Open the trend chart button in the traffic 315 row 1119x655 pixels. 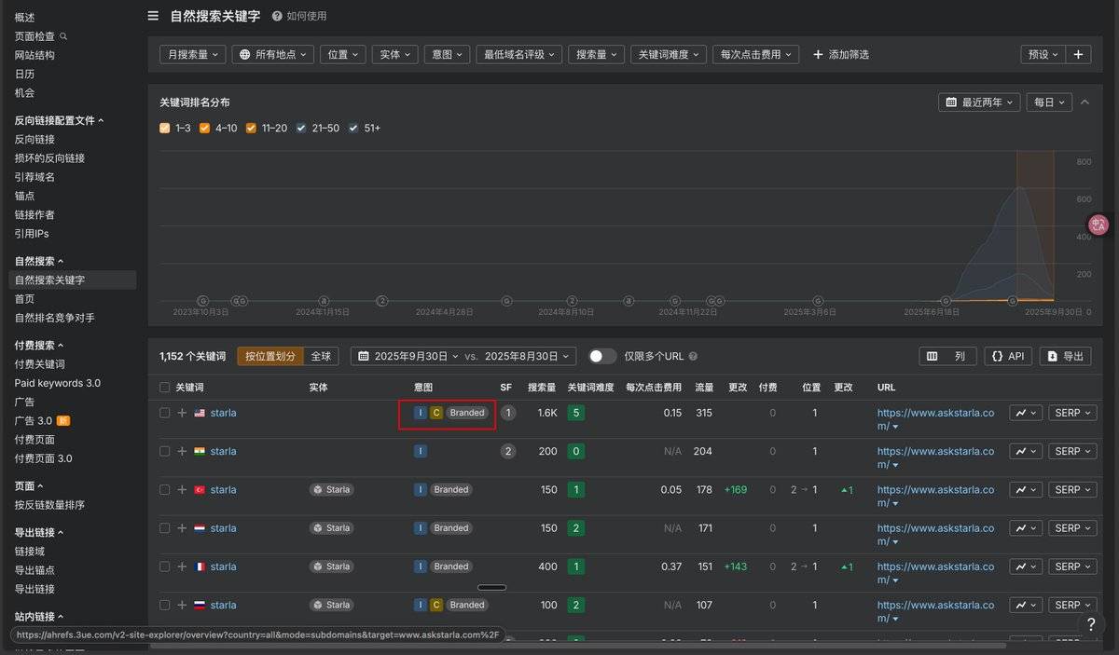click(x=1026, y=413)
